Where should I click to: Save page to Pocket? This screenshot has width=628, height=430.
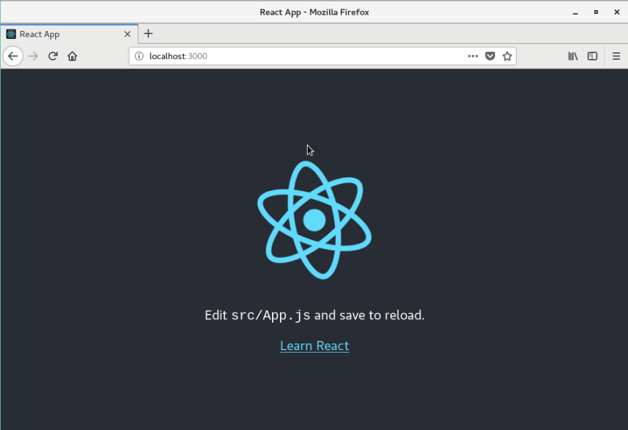coord(490,56)
